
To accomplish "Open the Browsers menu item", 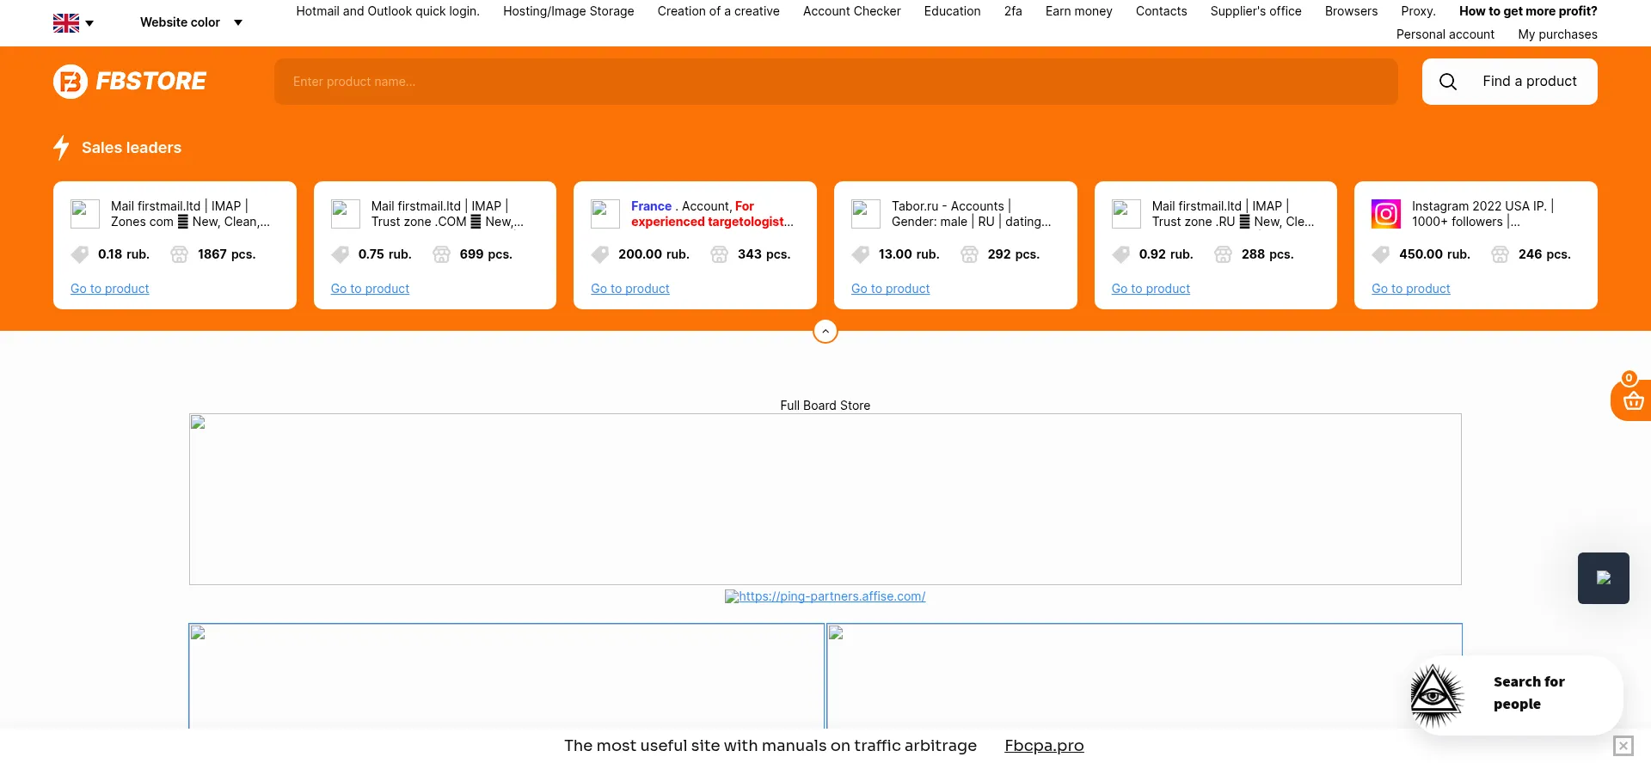I will click(1351, 11).
